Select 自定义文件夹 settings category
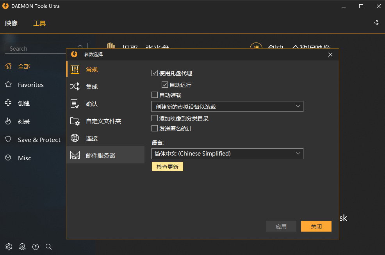This screenshot has height=255, width=385. (x=105, y=121)
